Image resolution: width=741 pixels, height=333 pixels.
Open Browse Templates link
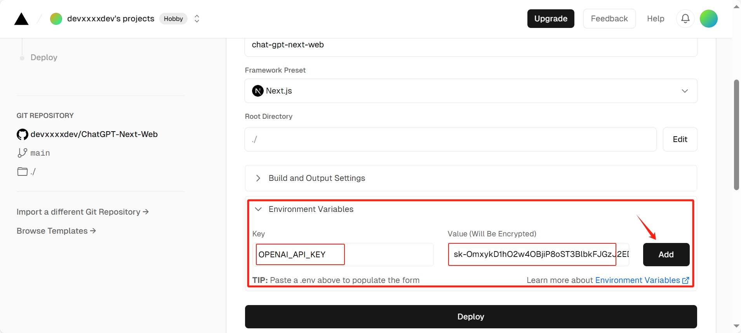pyautogui.click(x=56, y=231)
